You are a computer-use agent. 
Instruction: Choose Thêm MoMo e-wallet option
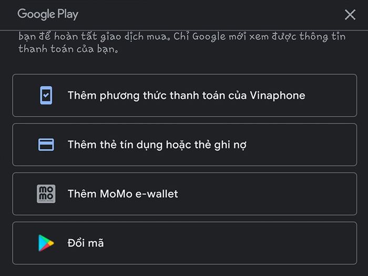click(185, 194)
